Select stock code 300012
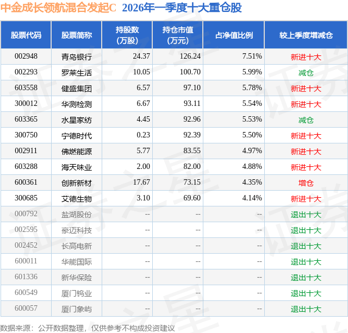The width and height of the screenshot is (348, 333). point(26,104)
